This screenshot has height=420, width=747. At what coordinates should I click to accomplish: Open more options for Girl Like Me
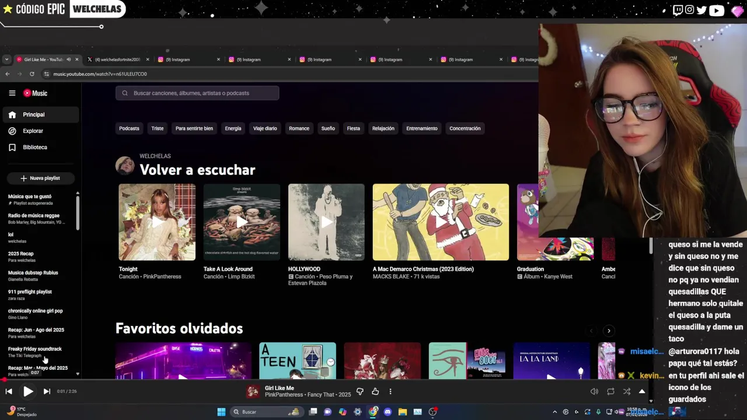(x=390, y=391)
